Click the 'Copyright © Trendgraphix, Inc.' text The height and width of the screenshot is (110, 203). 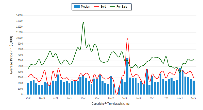click(x=111, y=104)
